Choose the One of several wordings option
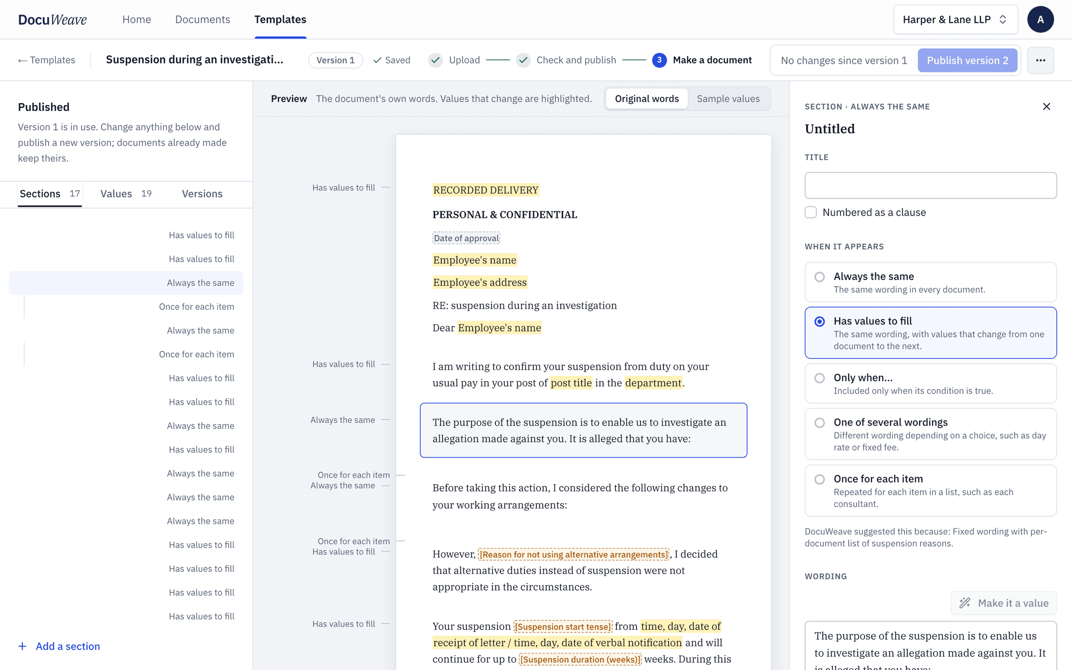 [930, 434]
